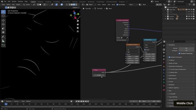This screenshot has height=110, width=196.
Task: Select the Rotate tool
Action: click(3, 24)
